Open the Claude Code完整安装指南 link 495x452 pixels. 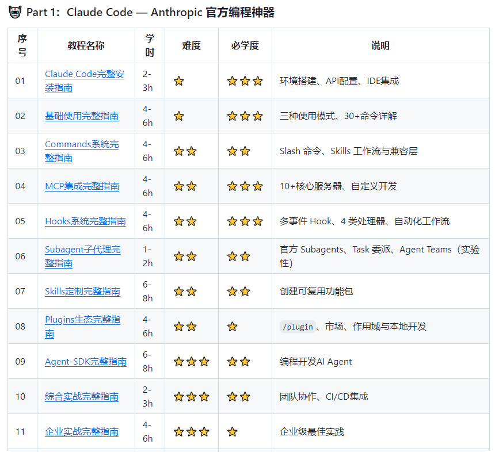pyautogui.click(x=84, y=81)
